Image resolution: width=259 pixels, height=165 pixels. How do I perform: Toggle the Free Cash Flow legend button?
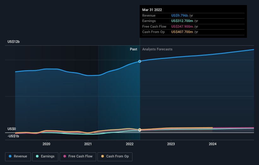pos(78,156)
